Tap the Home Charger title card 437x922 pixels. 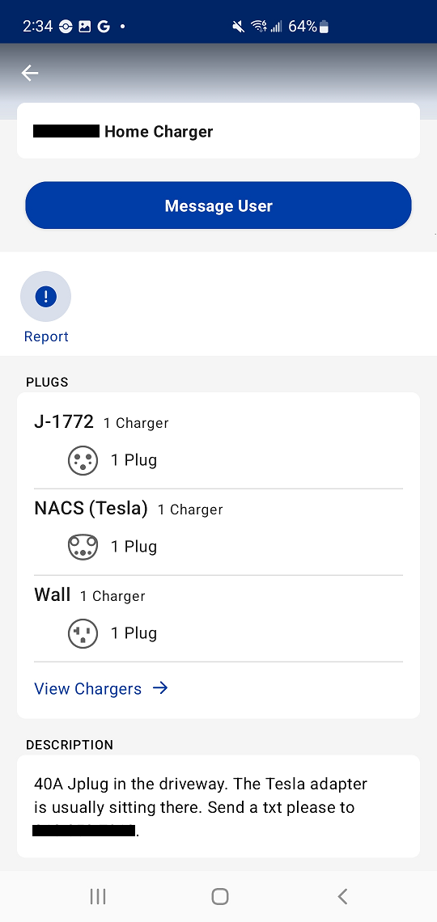click(x=218, y=130)
